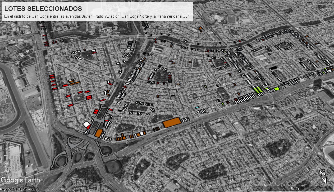Click the 500 m scale bar

[293, 188]
